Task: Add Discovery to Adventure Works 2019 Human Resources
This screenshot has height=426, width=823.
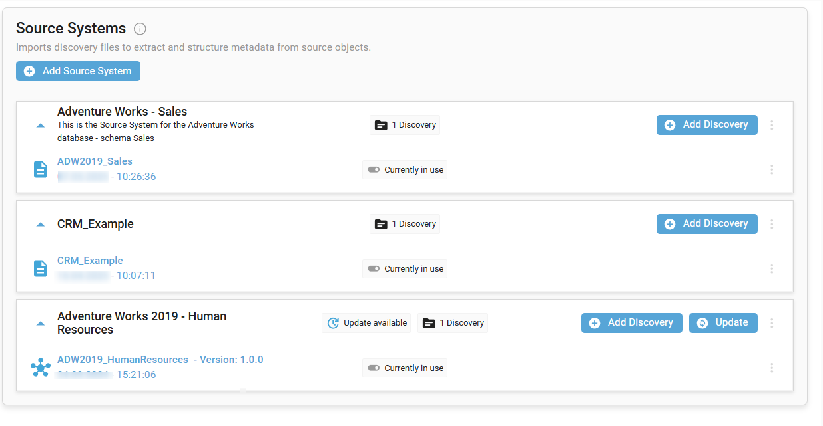Action: [x=632, y=323]
